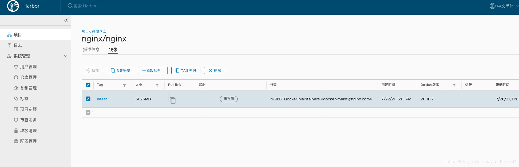
Task: Click the nginx/nginx repository title
Action: click(x=104, y=39)
